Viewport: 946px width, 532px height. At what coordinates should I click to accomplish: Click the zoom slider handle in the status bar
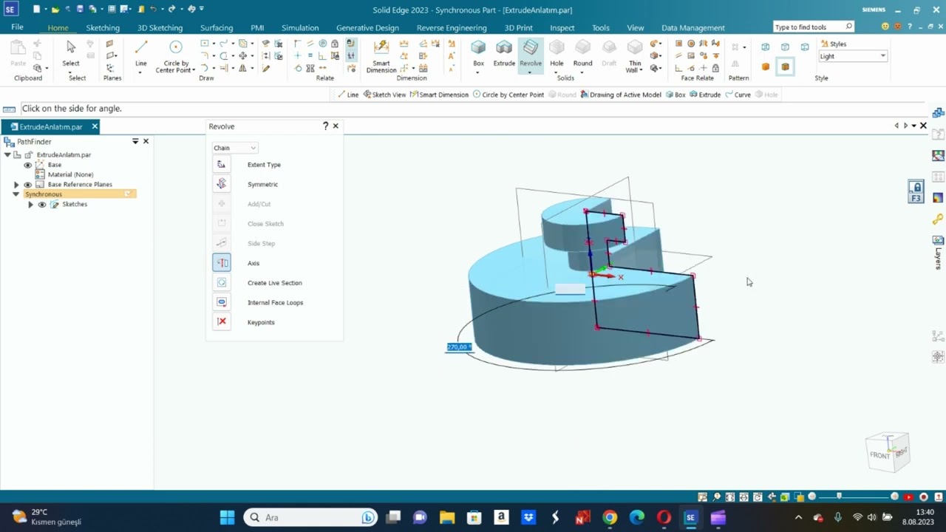tap(839, 497)
